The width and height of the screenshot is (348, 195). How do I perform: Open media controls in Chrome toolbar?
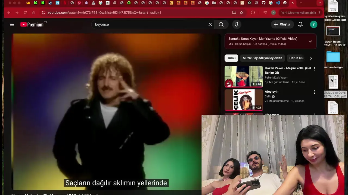[x=265, y=12]
